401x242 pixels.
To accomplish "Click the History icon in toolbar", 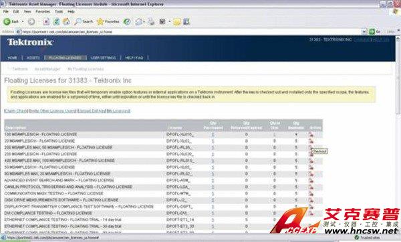I will pos(127,22).
